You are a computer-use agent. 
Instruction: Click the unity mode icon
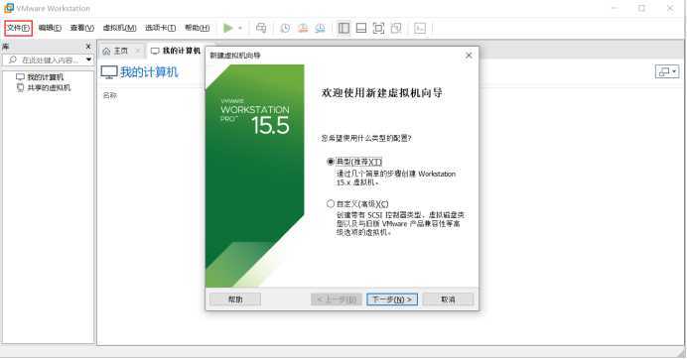click(x=396, y=28)
